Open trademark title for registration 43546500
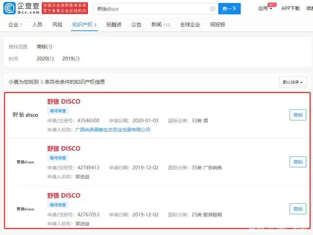Image resolution: width=313 pixels, height=235 pixels. coord(64,101)
